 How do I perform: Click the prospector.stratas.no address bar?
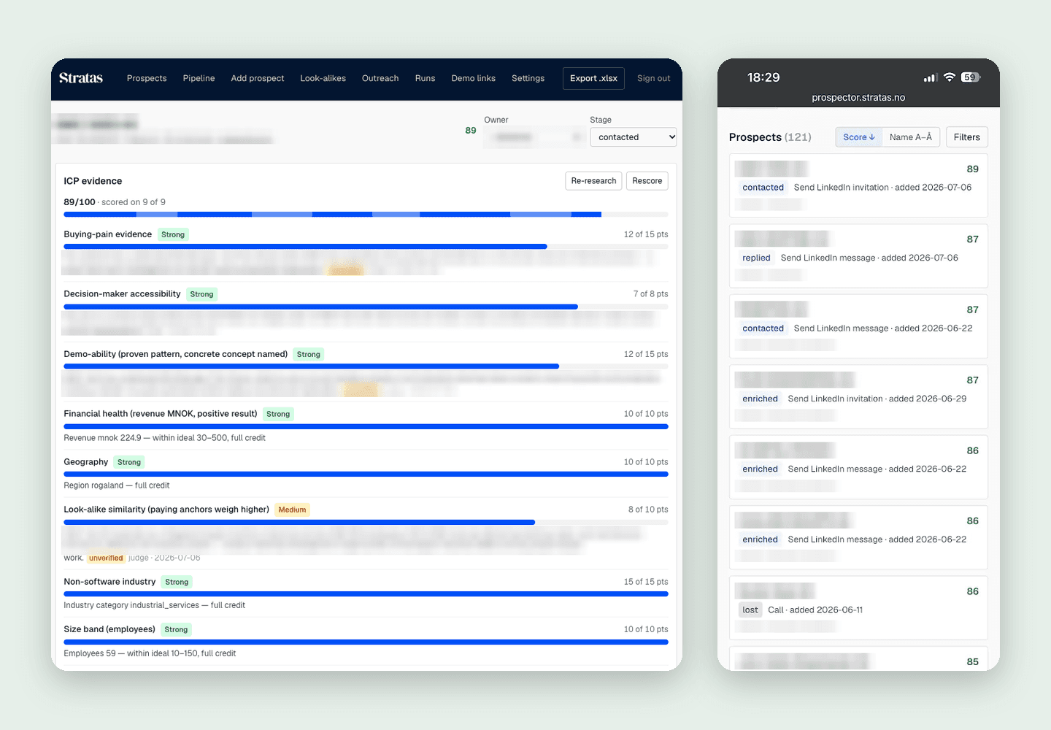click(x=858, y=98)
